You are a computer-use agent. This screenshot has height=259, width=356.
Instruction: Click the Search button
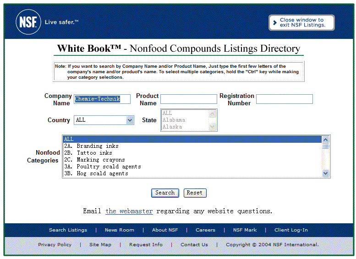point(165,193)
